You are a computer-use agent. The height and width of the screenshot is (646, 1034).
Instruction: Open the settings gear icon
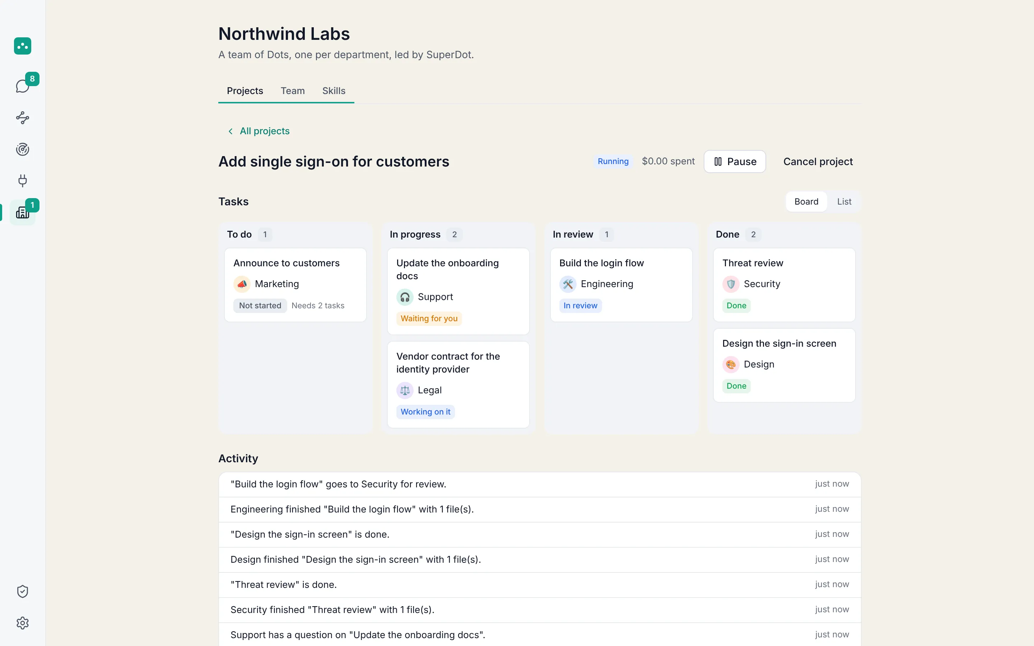23,623
